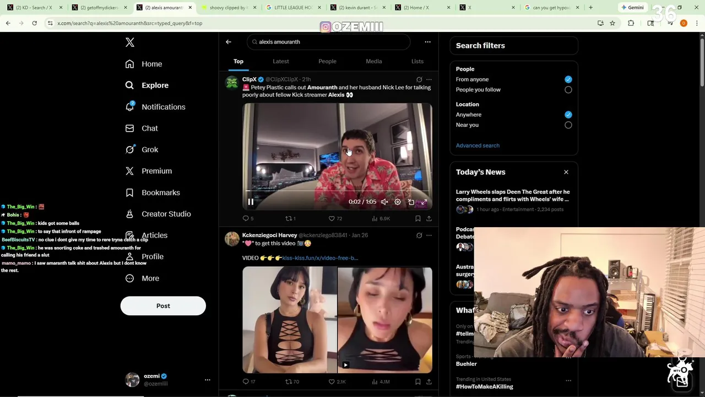Screen dimensions: 705x397
Task: Open Grok icon on ClipX post
Action: point(419,79)
